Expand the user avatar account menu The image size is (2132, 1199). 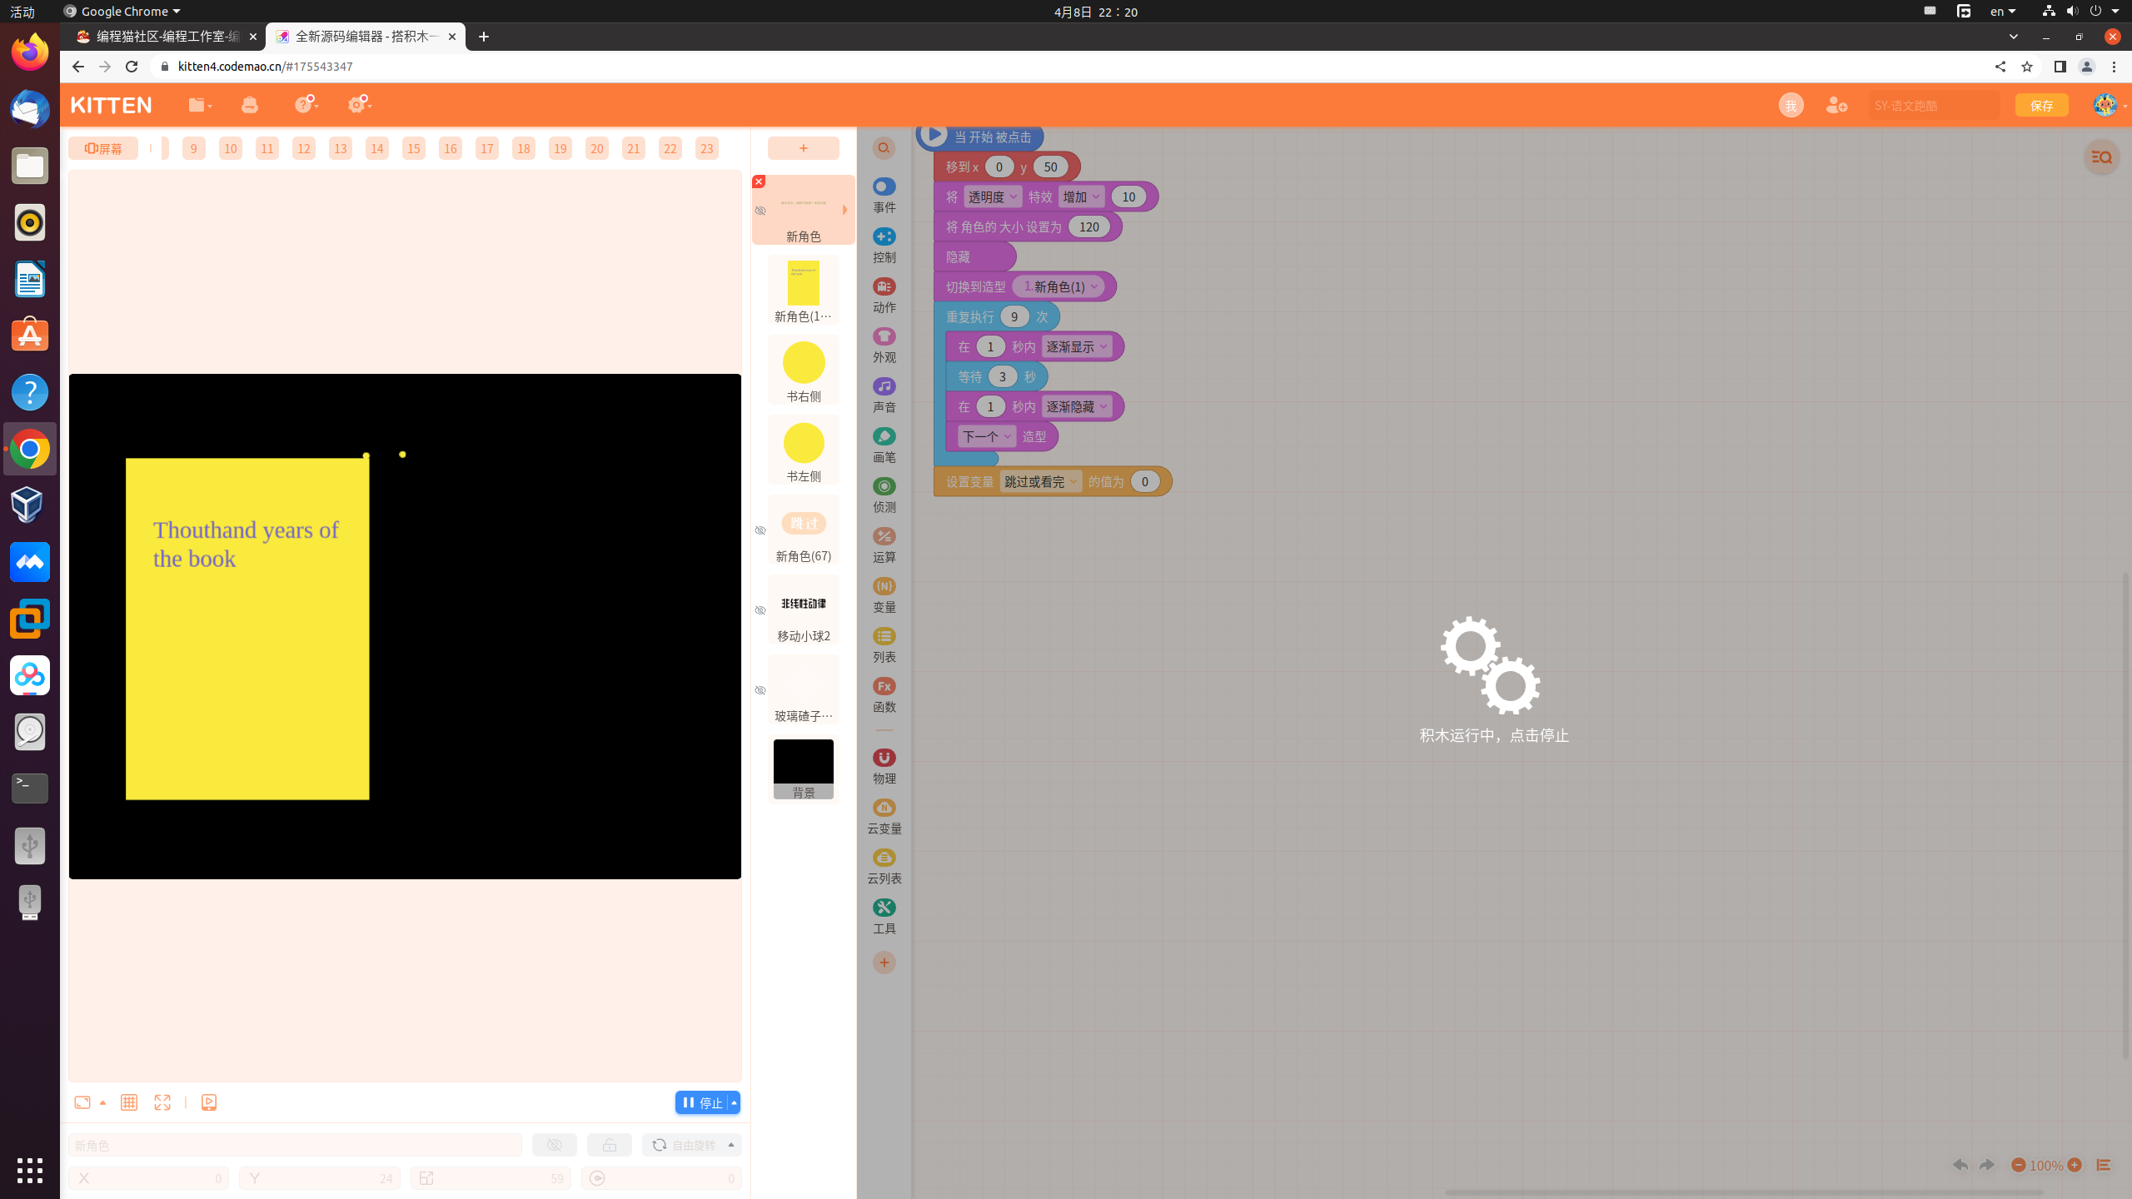(x=2110, y=105)
